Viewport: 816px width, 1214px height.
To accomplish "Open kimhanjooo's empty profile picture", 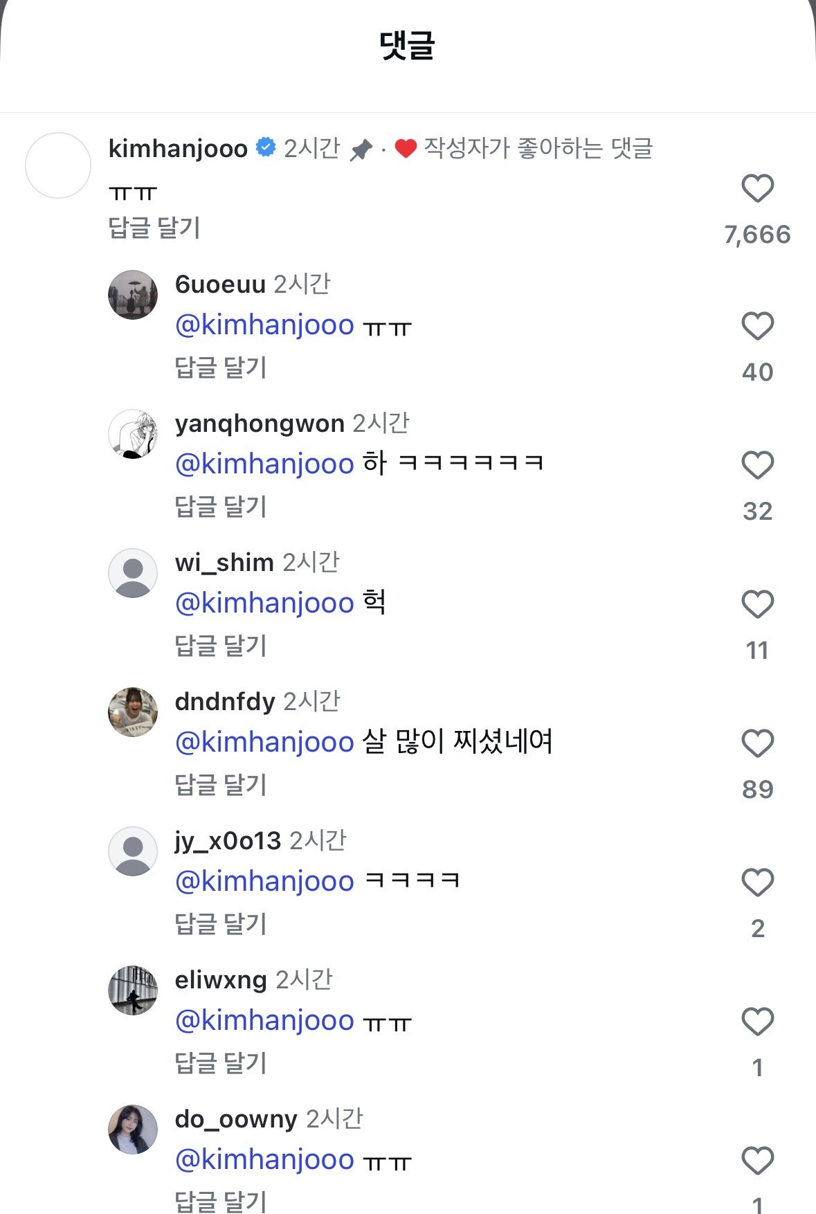I will [58, 165].
